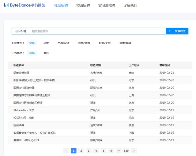
Task: Go to previous page arrow
Action: (x=66, y=150)
